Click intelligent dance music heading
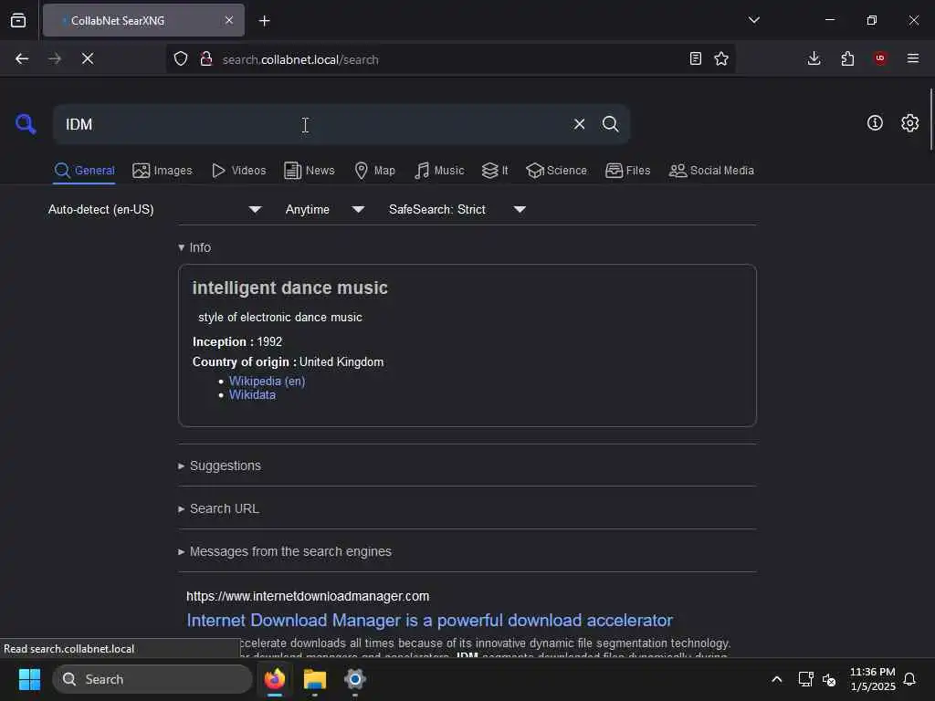 (x=289, y=288)
